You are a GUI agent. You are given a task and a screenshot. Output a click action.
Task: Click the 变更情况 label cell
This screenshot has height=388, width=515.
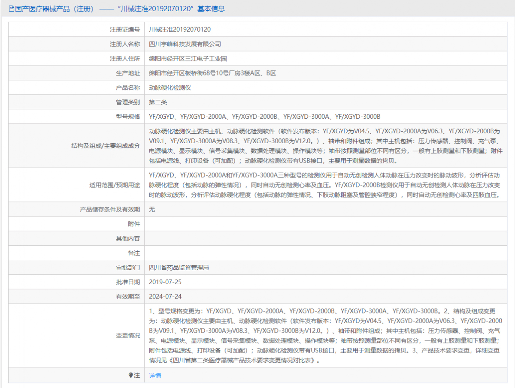click(x=76, y=336)
